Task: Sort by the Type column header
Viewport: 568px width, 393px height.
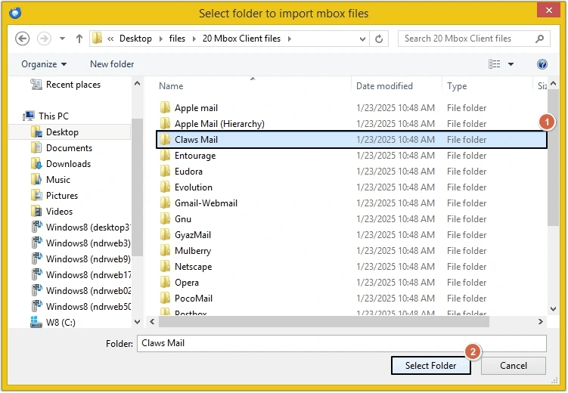Action: [457, 86]
